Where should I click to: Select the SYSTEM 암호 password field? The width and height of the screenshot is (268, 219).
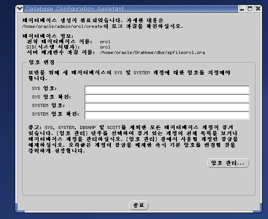coord(167,107)
